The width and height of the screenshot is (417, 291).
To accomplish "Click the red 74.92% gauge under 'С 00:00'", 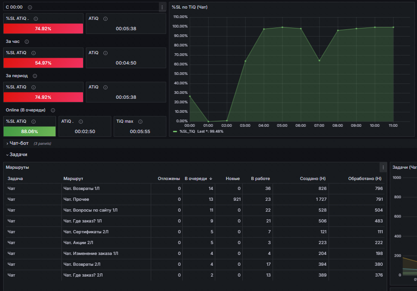I will [x=43, y=29].
